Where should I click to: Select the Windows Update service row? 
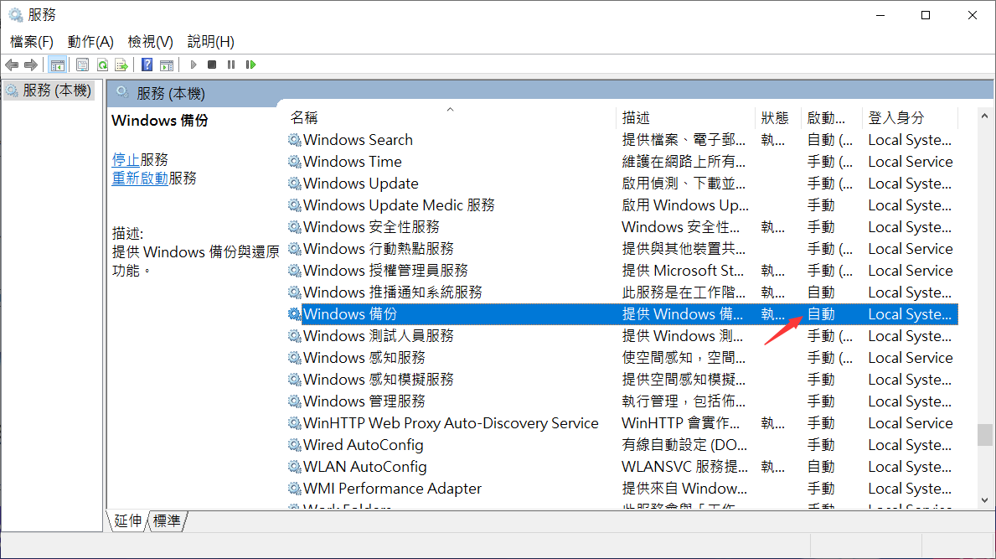(x=622, y=184)
